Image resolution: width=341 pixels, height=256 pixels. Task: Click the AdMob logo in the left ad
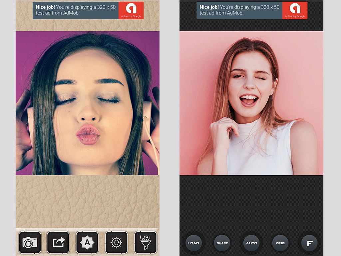(x=131, y=10)
